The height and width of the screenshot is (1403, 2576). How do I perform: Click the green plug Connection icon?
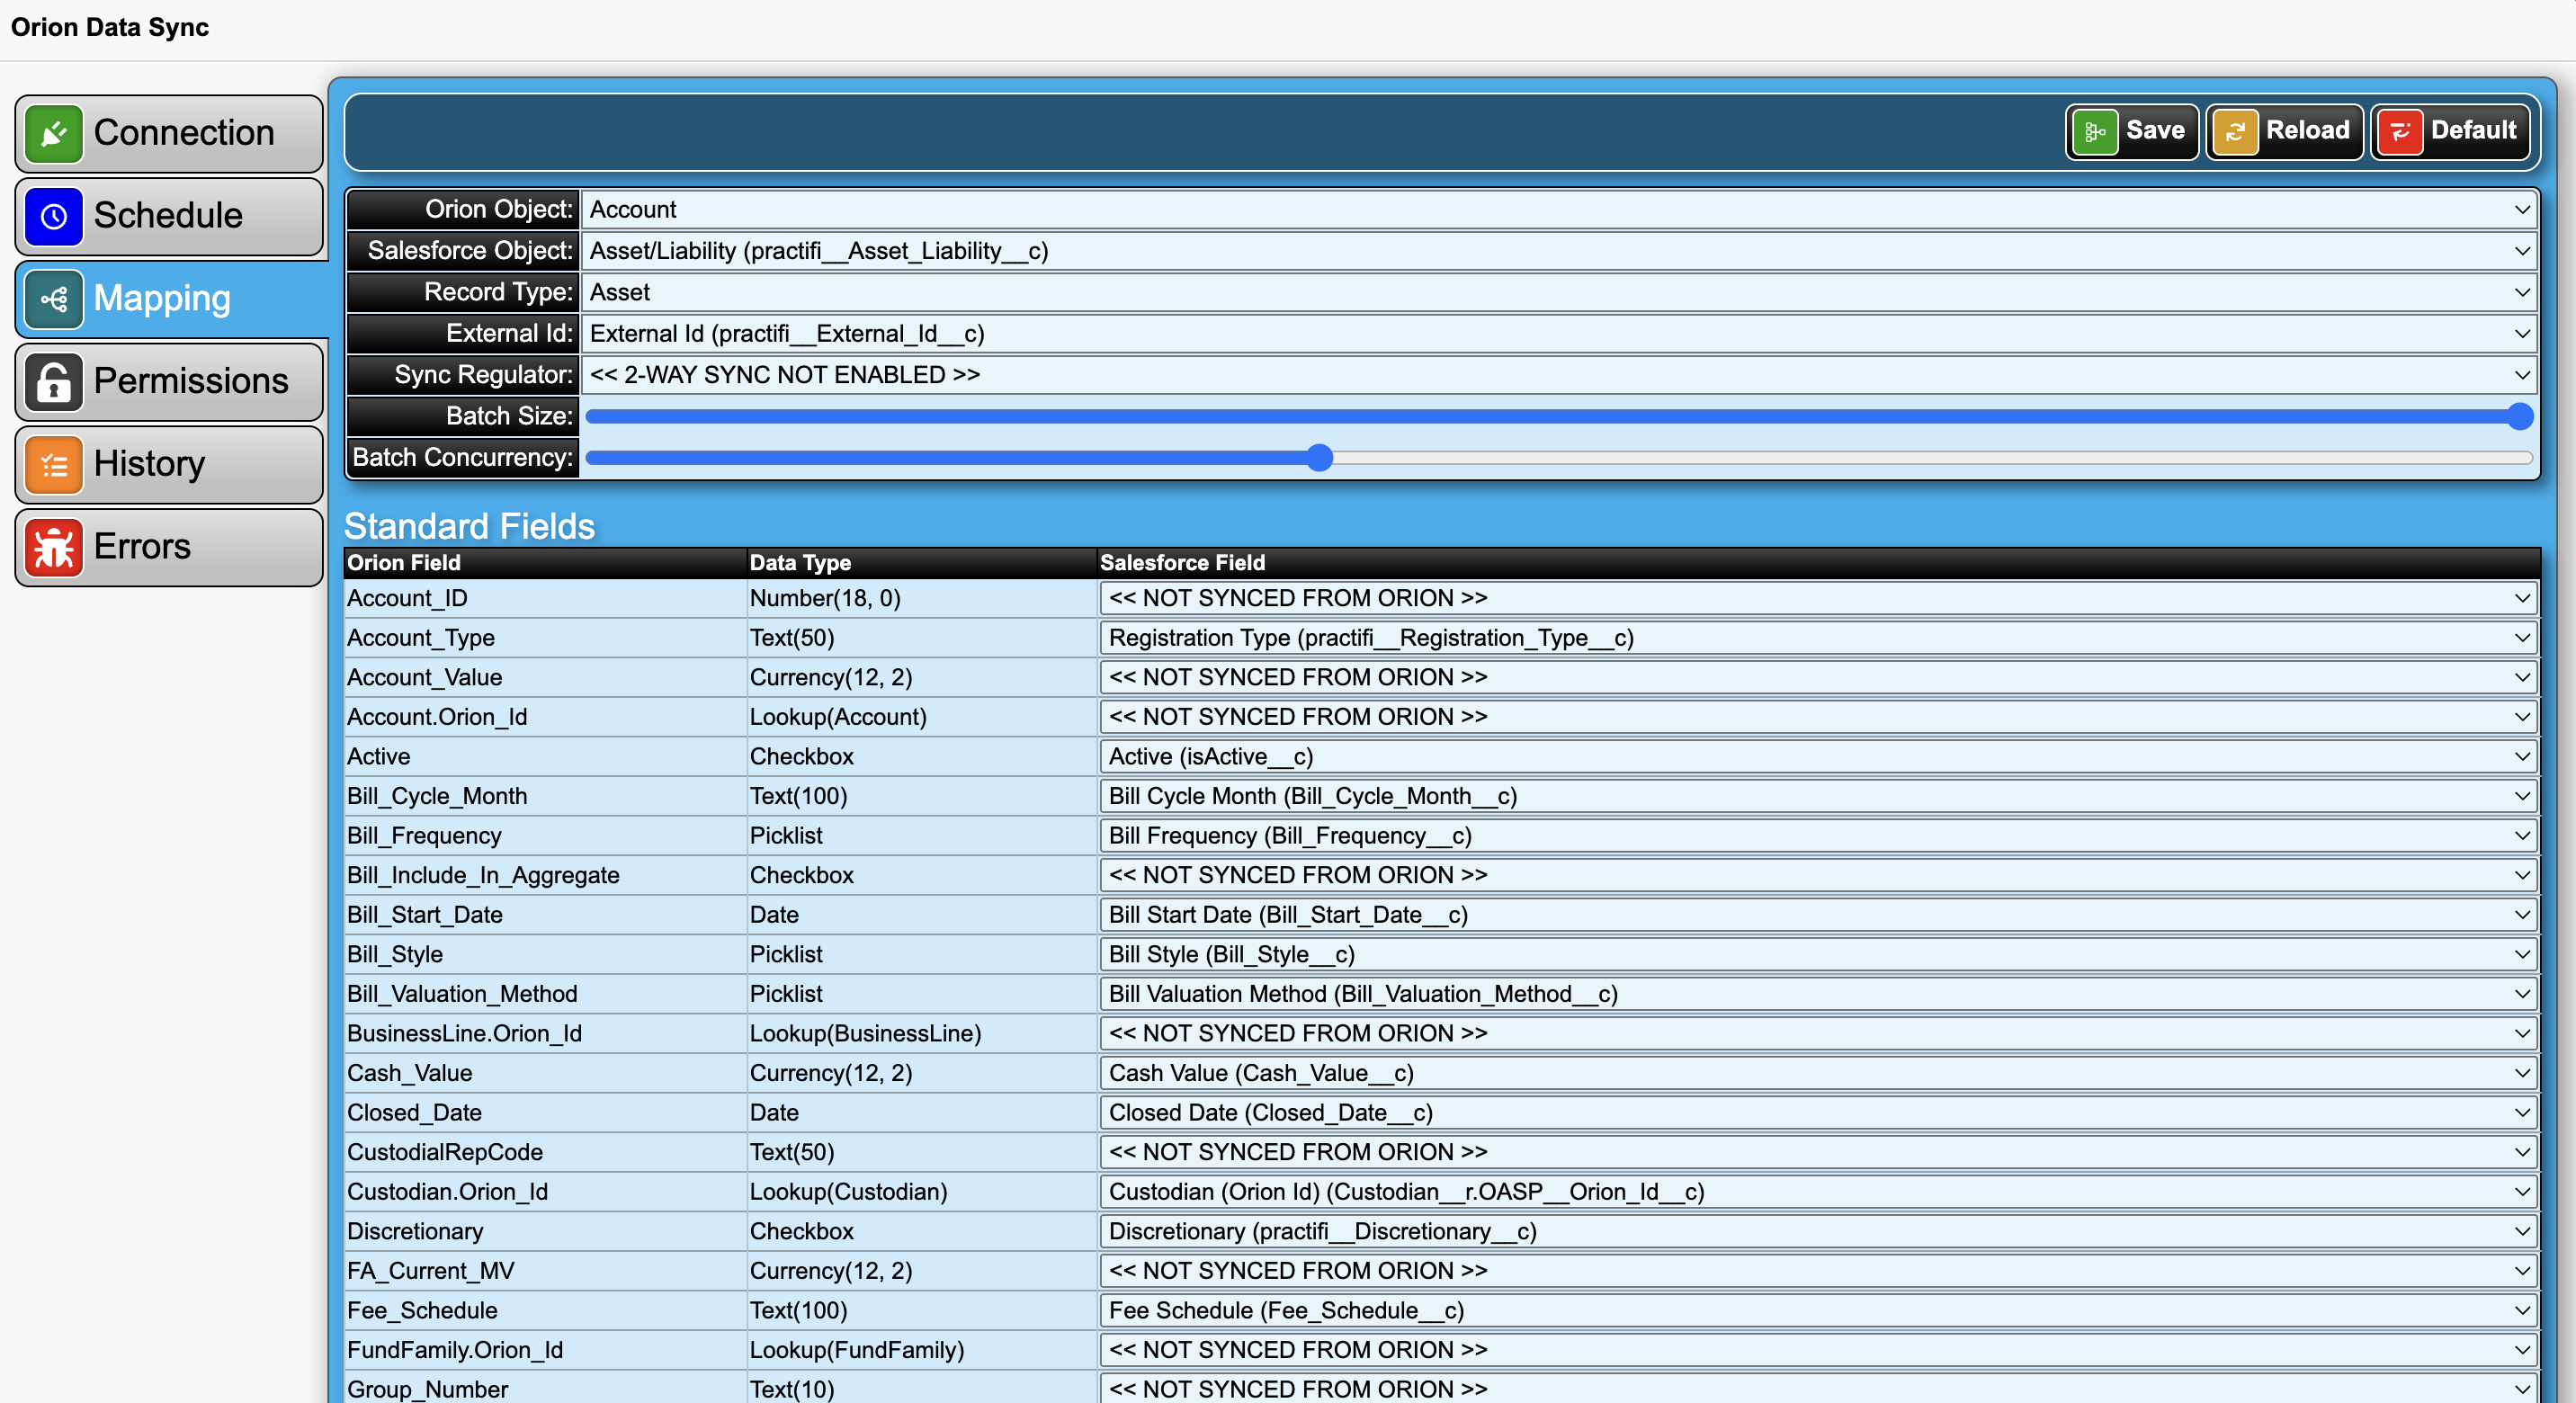[x=54, y=133]
